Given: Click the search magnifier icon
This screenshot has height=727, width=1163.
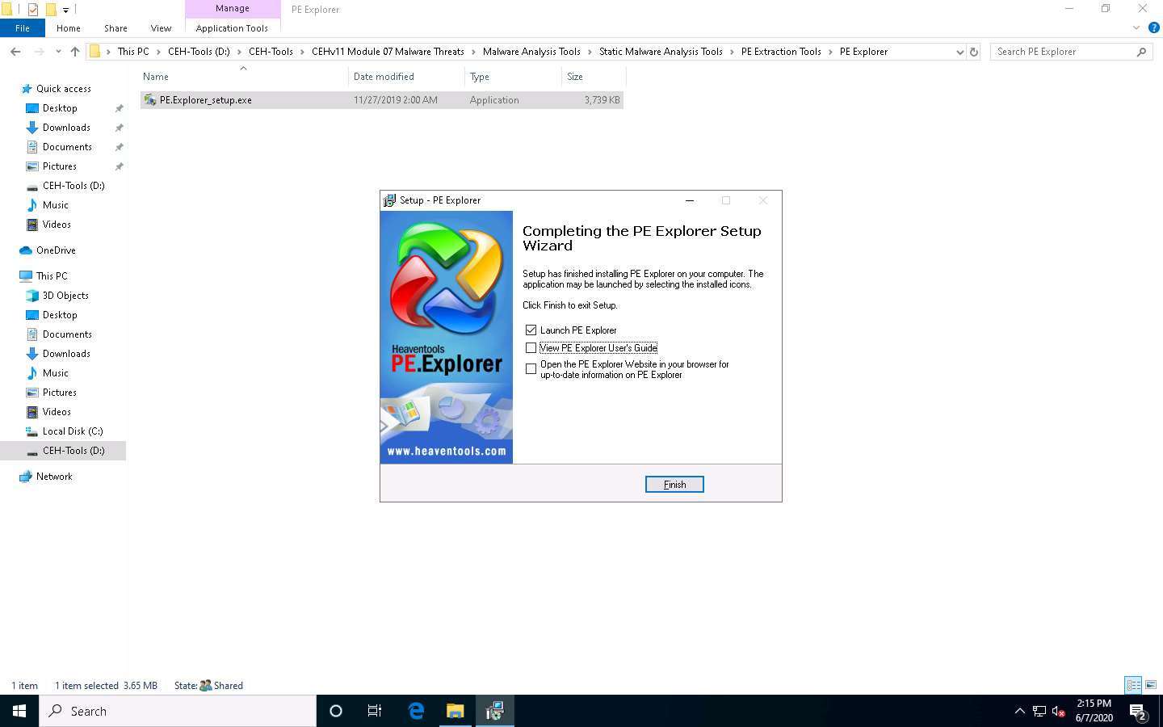Looking at the screenshot, I should point(1141,52).
